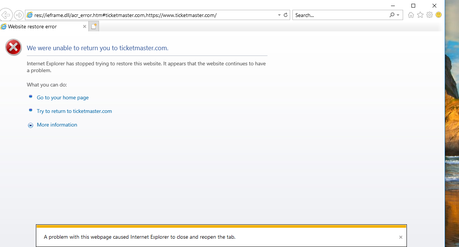The width and height of the screenshot is (459, 247).
Task: Open the Tools gear icon
Action: [x=430, y=15]
